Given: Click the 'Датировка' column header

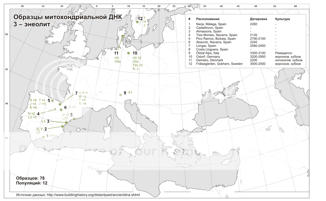Looking at the screenshot, I should (x=258, y=19).
